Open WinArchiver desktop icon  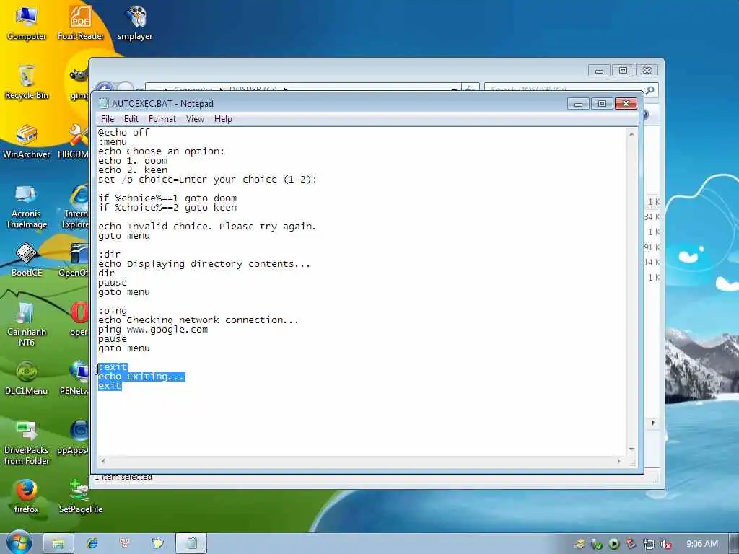[27, 141]
